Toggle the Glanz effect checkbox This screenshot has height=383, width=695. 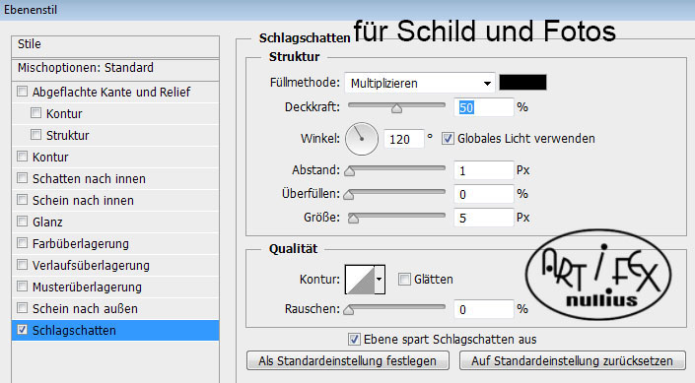click(22, 222)
